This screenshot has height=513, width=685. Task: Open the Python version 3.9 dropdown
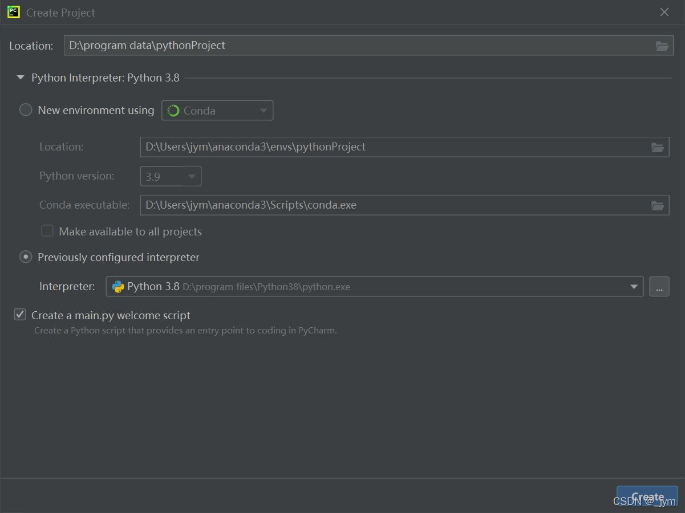coord(171,176)
